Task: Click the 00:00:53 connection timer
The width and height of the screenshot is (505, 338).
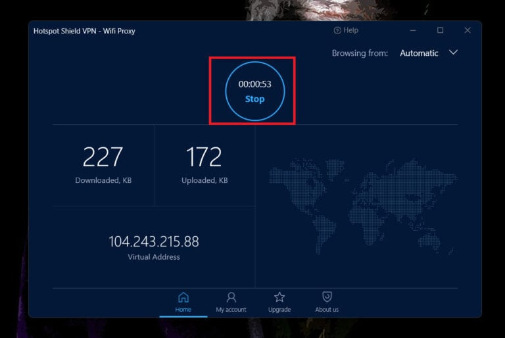Action: (254, 84)
